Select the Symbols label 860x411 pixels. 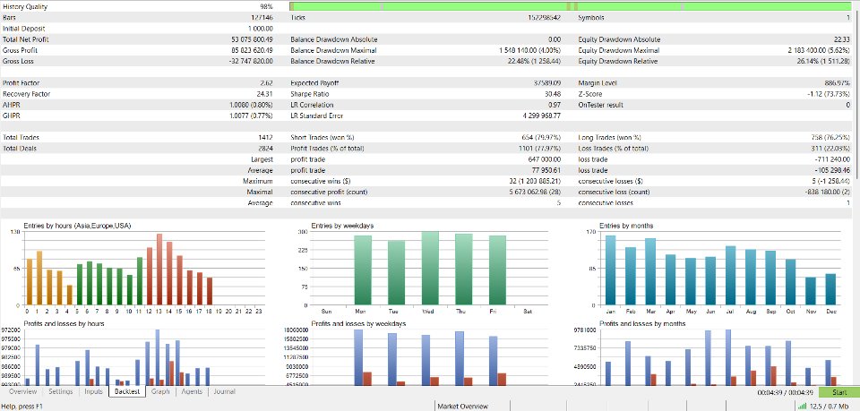coord(591,18)
